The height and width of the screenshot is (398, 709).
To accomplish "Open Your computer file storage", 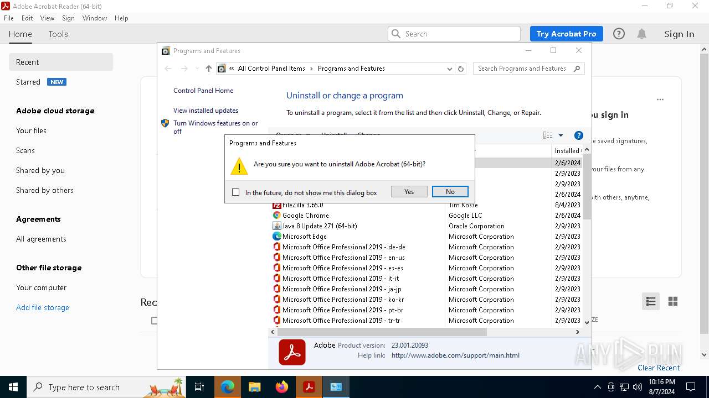I will (41, 287).
